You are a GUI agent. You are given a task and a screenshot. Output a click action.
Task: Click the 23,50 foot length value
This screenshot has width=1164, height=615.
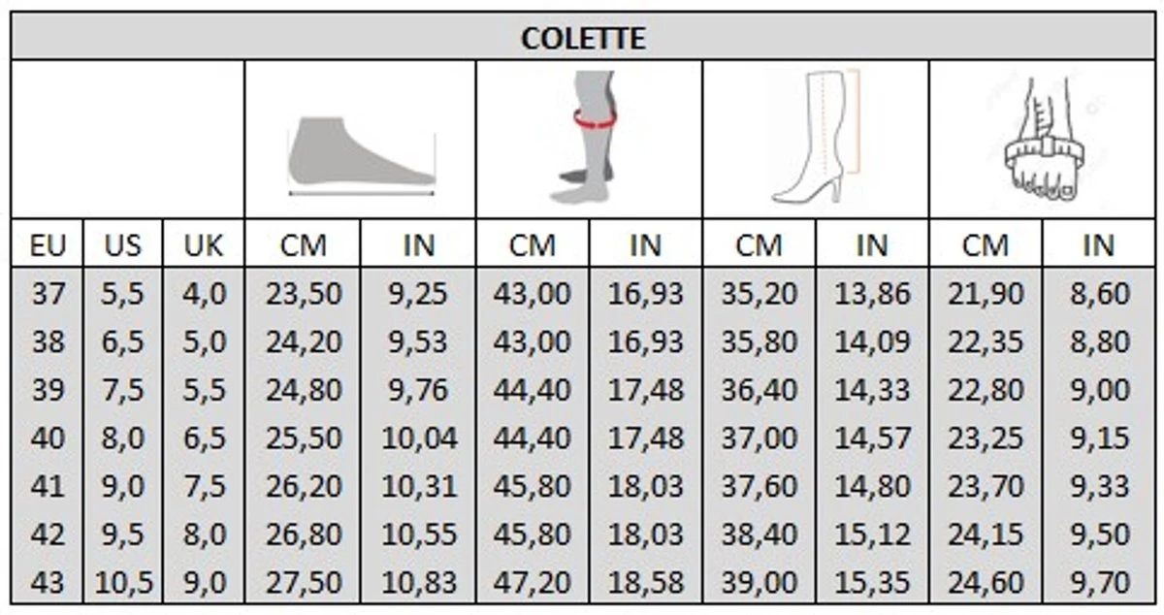tap(304, 294)
